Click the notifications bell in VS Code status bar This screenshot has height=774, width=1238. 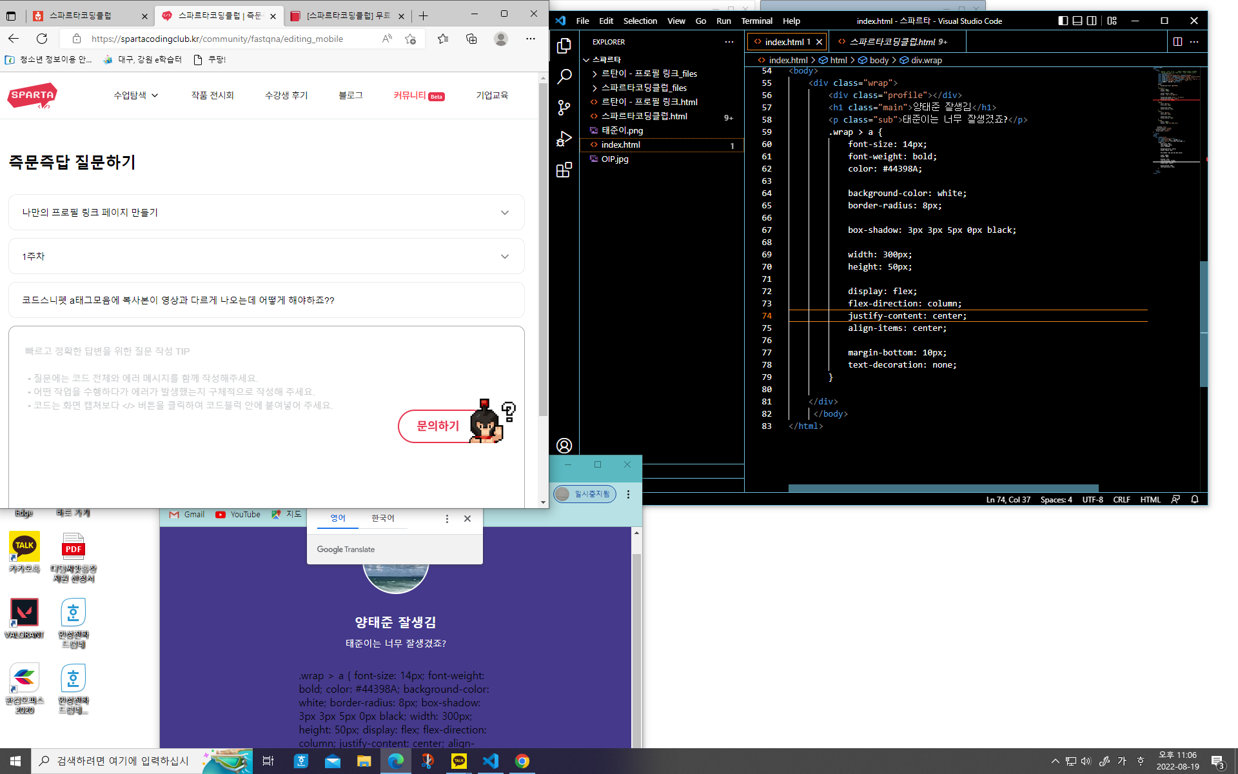tap(1195, 499)
